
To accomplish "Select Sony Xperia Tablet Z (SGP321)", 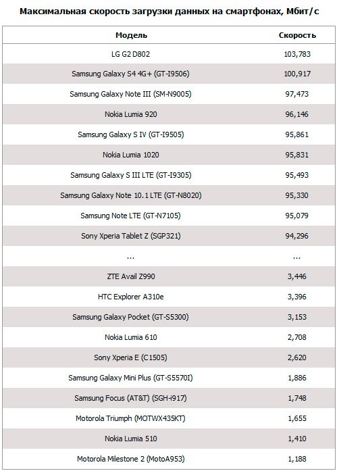I will point(131,236).
